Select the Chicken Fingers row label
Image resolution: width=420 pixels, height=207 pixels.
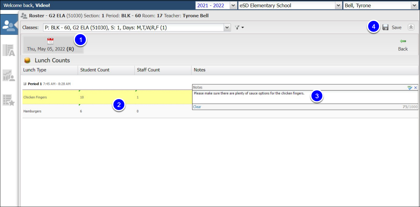(x=35, y=97)
